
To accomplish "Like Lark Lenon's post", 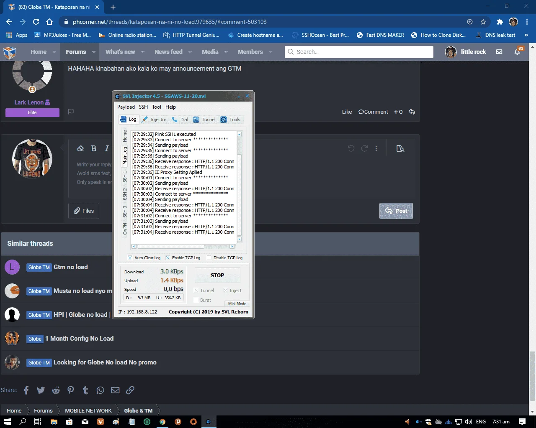I will pos(347,112).
